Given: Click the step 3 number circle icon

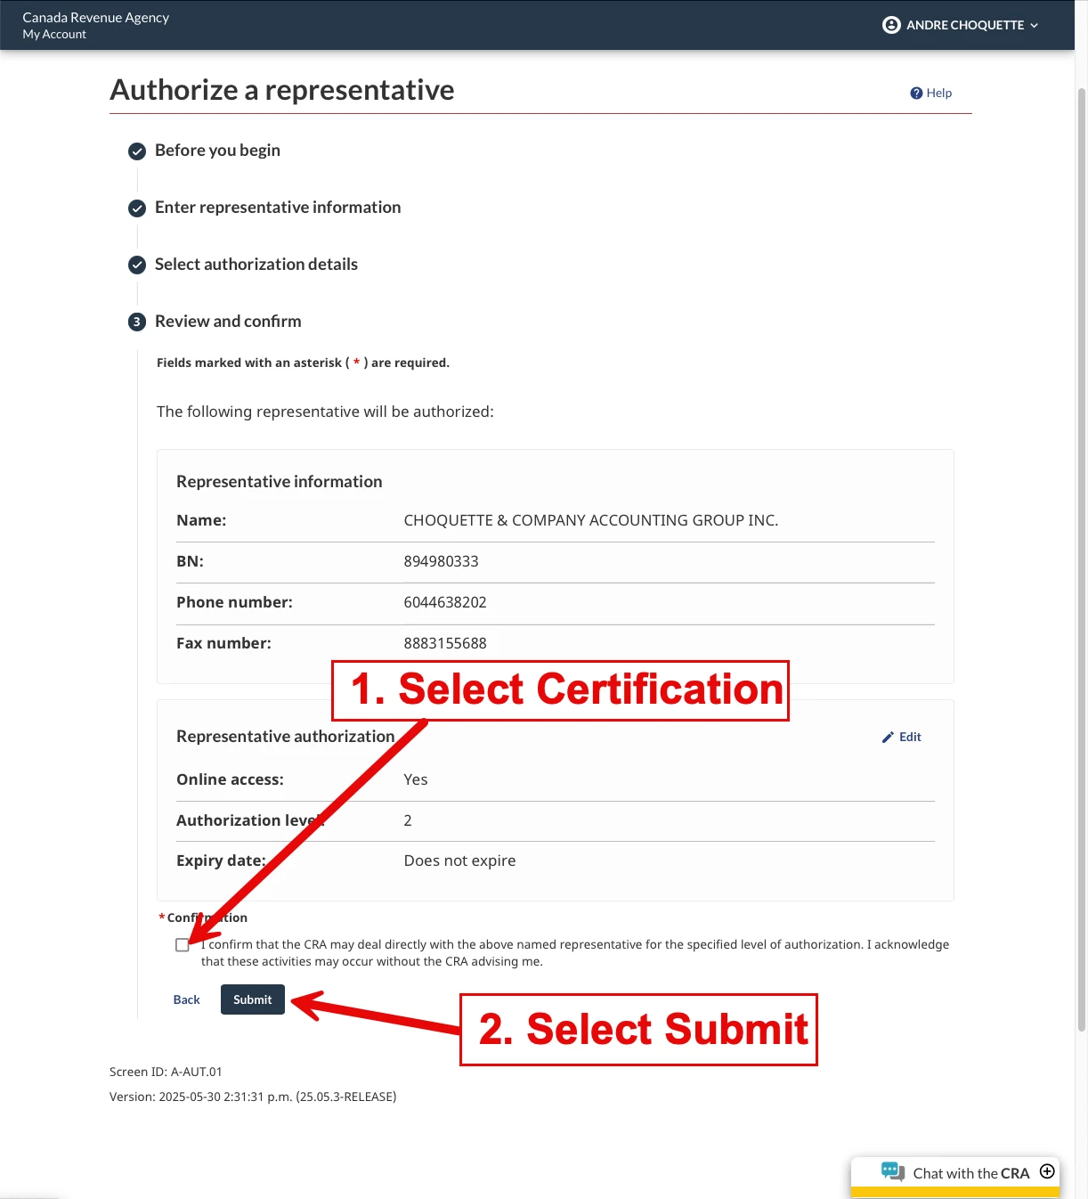Looking at the screenshot, I should pos(137,322).
